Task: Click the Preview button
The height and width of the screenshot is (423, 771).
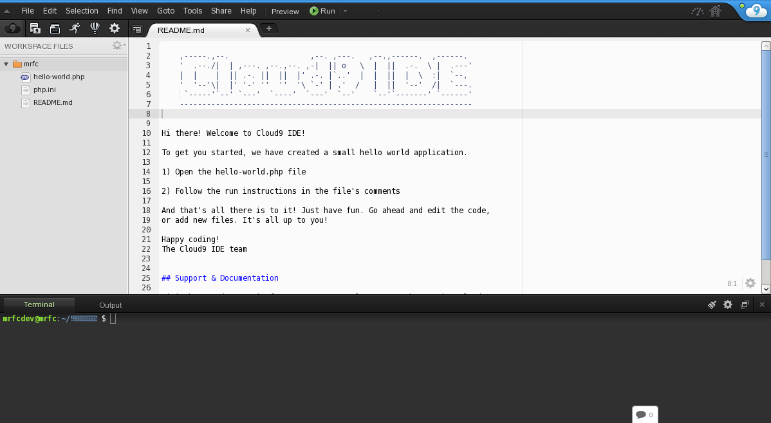Action: [x=285, y=12]
